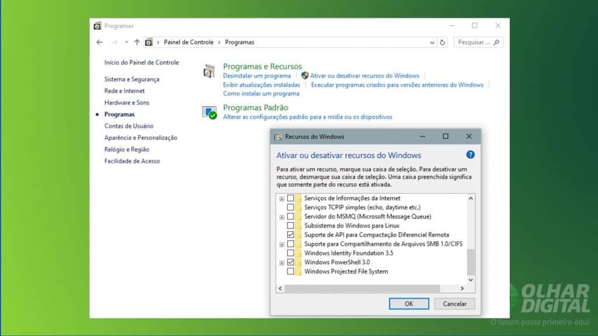The width and height of the screenshot is (598, 336).
Task: Open address bar history dropdown
Action: click(x=432, y=43)
